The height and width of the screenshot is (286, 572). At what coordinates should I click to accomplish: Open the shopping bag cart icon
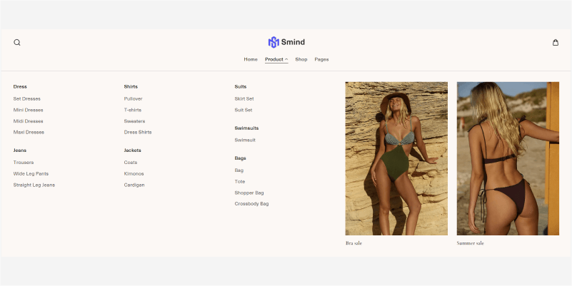pos(556,42)
